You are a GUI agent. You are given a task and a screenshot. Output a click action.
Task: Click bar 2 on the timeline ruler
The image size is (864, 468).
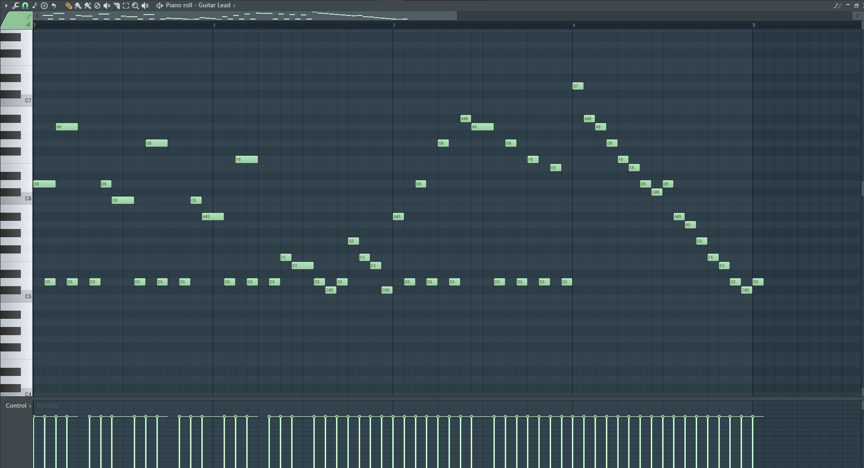coord(214,25)
